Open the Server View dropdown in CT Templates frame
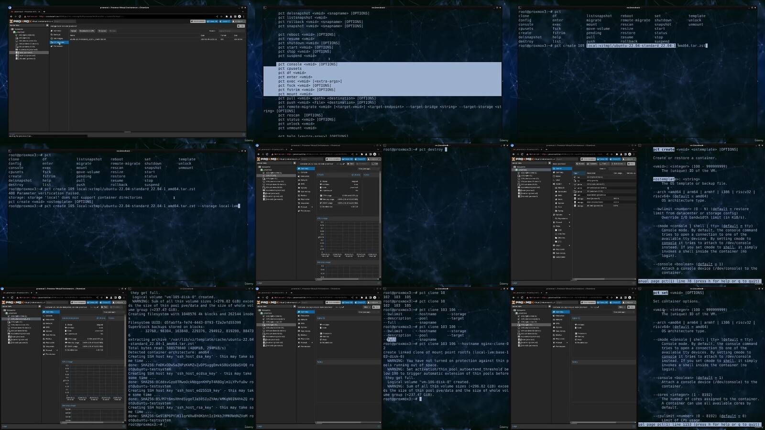Screen dimensions: 765x430 click(27, 25)
